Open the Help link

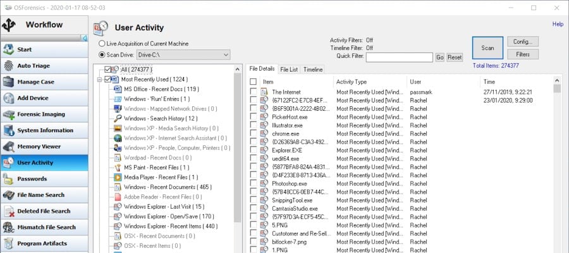click(x=558, y=24)
